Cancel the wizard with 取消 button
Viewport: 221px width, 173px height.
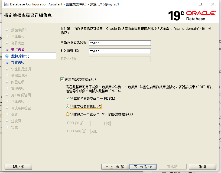[x=203, y=167]
